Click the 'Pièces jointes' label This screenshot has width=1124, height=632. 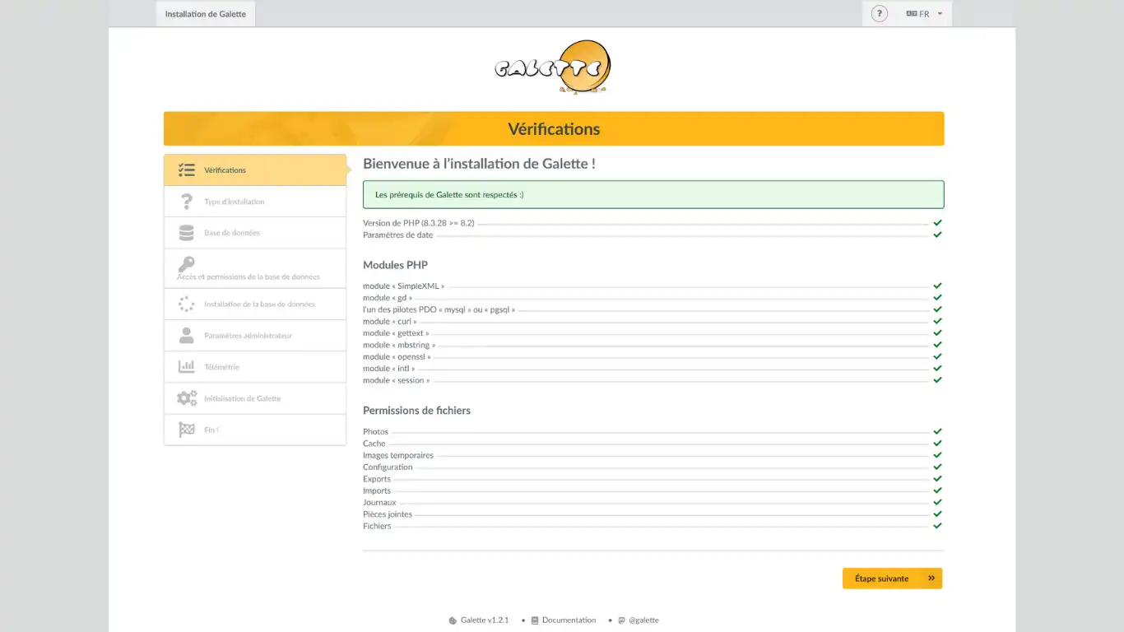coord(388,514)
